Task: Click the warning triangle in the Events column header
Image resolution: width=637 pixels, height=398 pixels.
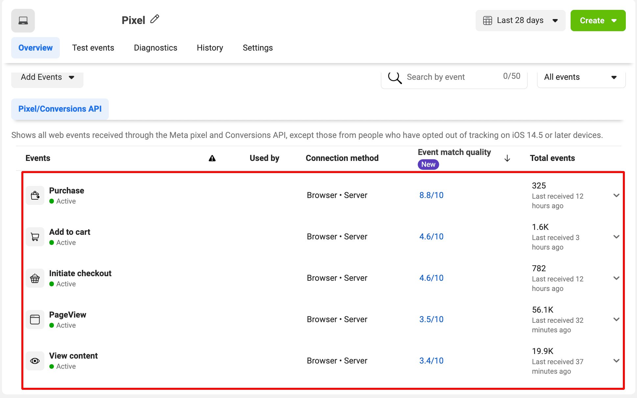Action: tap(212, 158)
